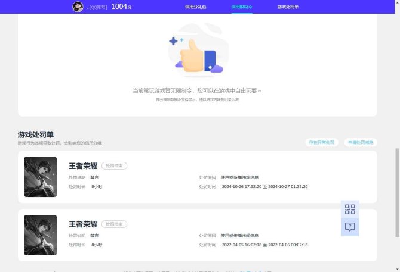Click the 申请处罚减免 button
Viewport: 400px width, 272px height.
pyautogui.click(x=361, y=142)
